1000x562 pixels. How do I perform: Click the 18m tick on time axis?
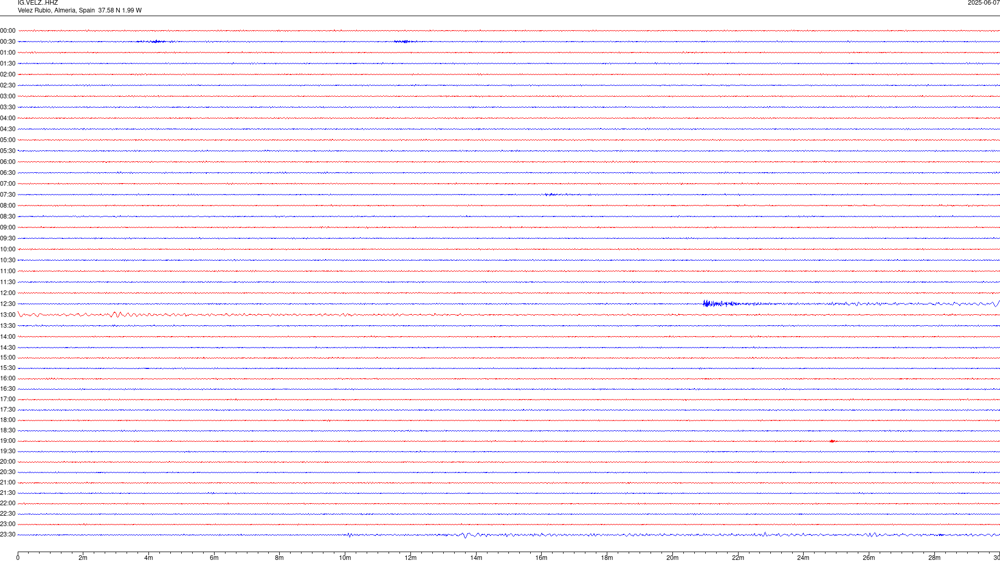607,558
